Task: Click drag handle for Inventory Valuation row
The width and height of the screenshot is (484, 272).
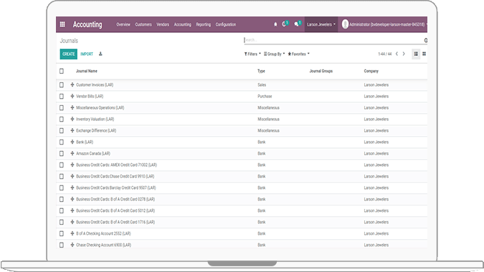Action: (x=72, y=119)
